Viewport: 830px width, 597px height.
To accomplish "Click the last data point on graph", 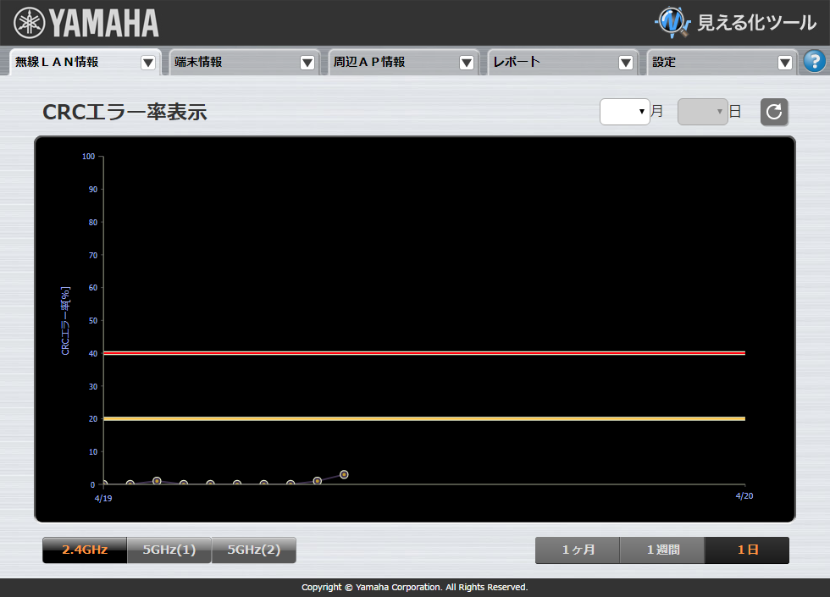I will coord(344,474).
